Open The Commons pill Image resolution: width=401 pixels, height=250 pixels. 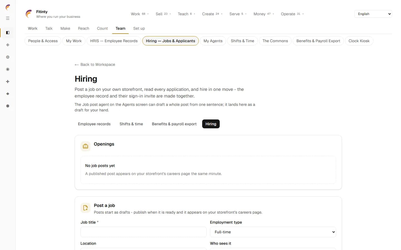[275, 41]
